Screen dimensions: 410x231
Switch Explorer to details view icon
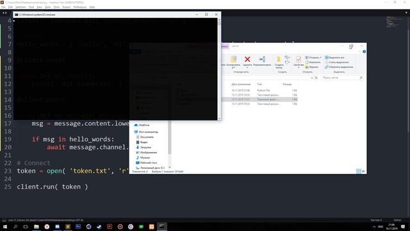click(x=359, y=171)
